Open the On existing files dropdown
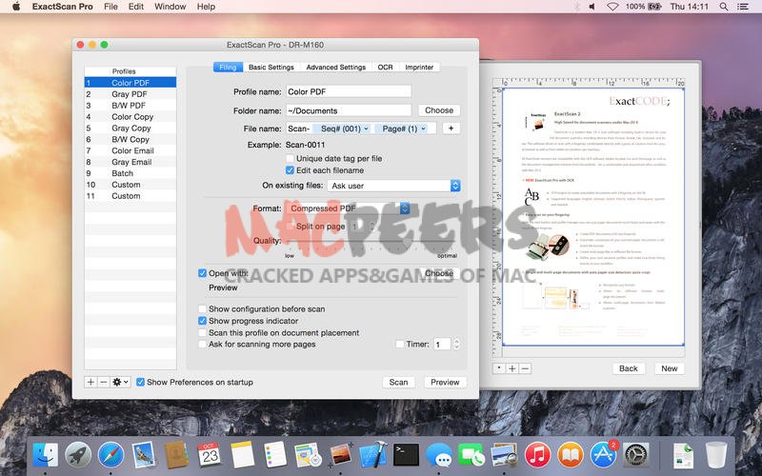Screen dimensions: 762x476 point(393,186)
